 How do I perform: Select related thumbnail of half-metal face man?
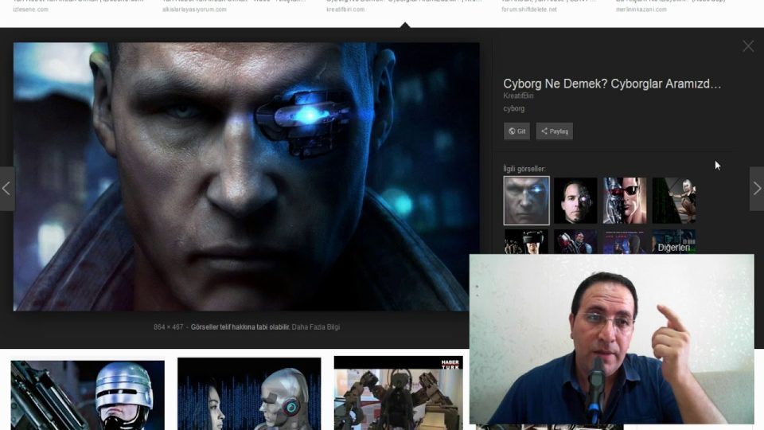coord(575,201)
